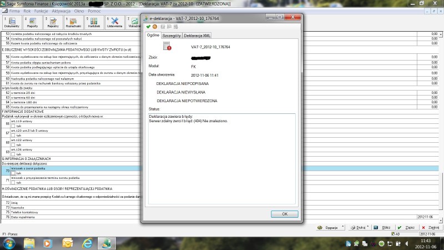The image size is (444, 250).
Task: Open the Ustawienia tools icon
Action: pos(115,22)
